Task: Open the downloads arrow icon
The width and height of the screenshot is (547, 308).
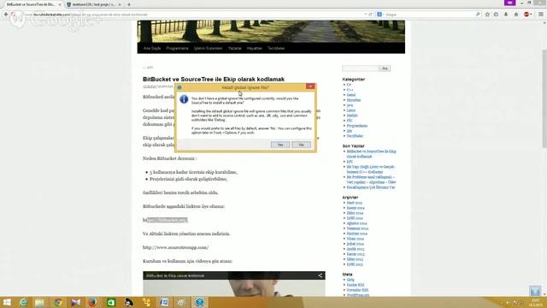Action: coord(506,15)
